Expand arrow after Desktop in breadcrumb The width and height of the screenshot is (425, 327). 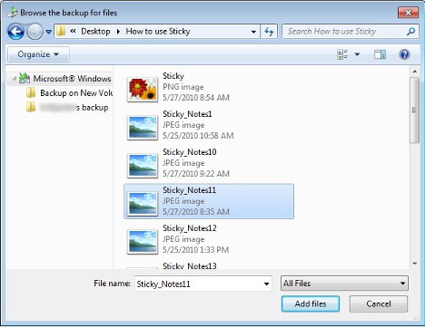coord(118,32)
